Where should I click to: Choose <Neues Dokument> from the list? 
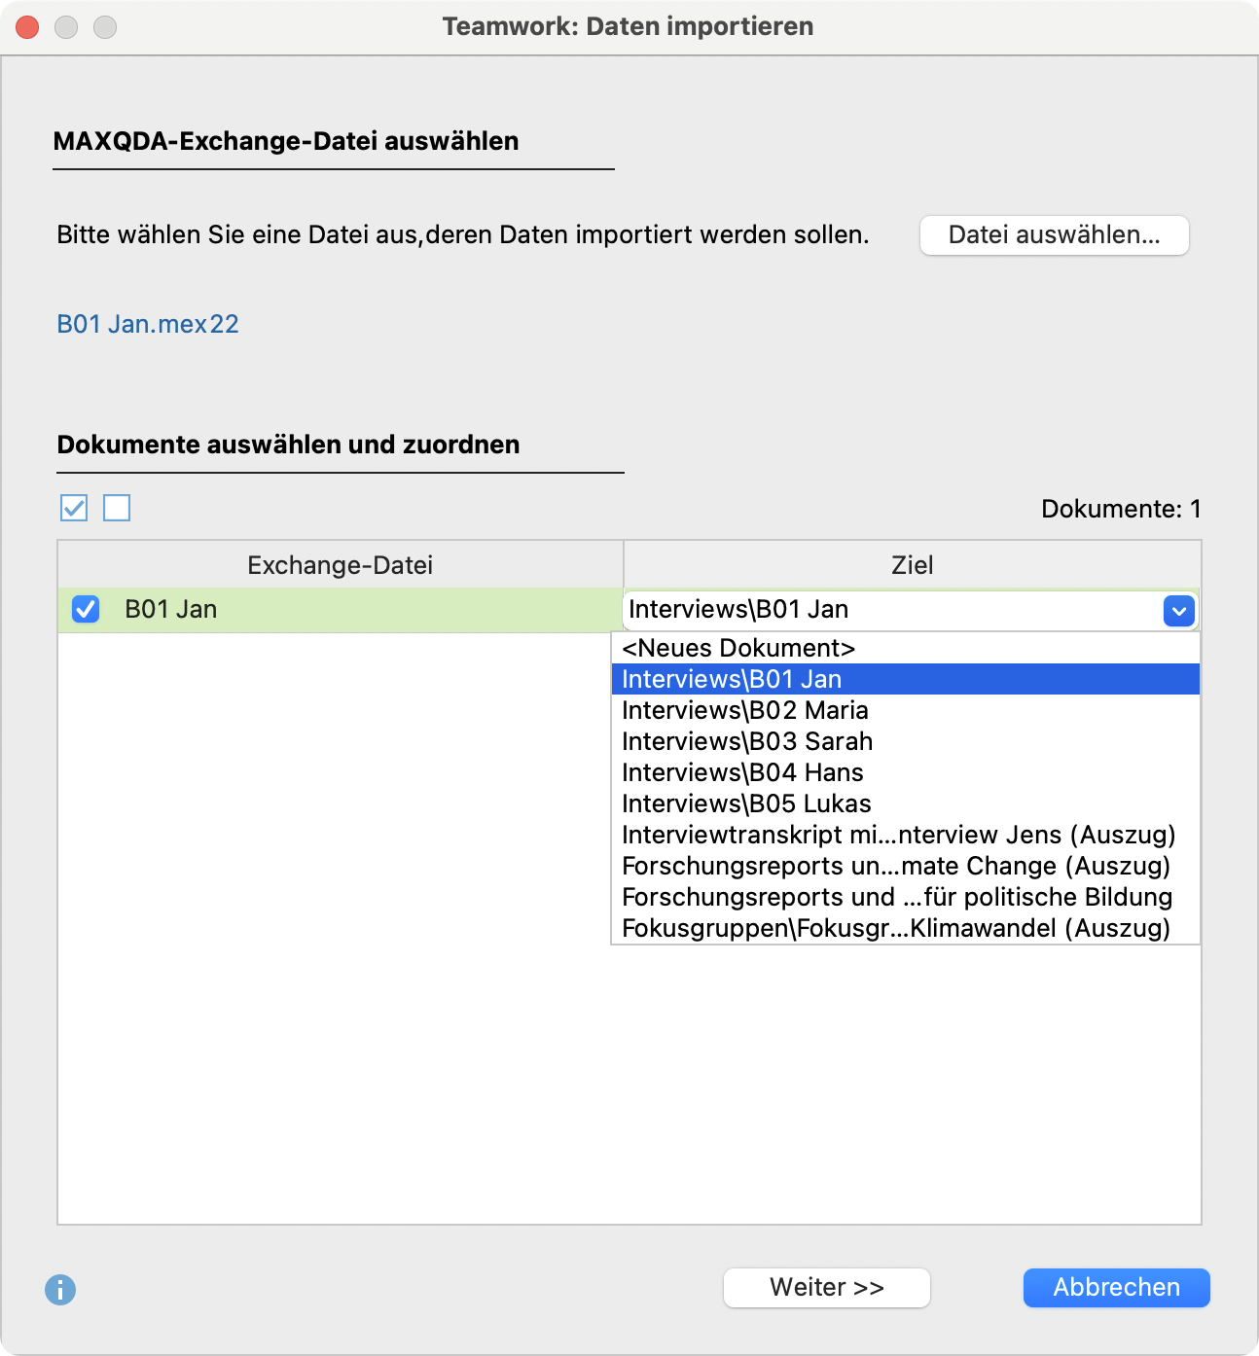point(738,649)
